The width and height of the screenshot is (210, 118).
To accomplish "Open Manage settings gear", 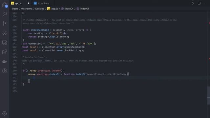I will 5,113.
